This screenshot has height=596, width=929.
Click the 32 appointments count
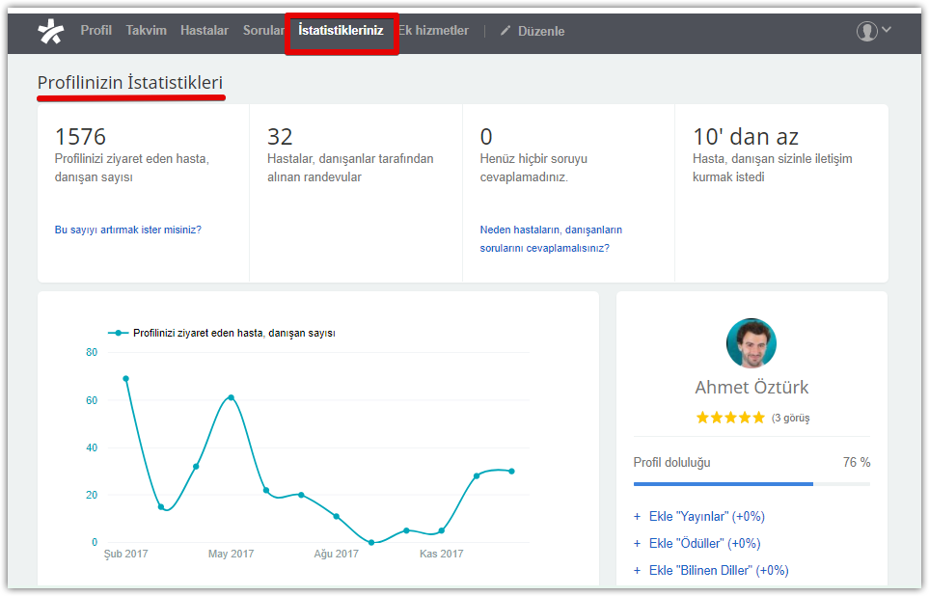pos(280,137)
